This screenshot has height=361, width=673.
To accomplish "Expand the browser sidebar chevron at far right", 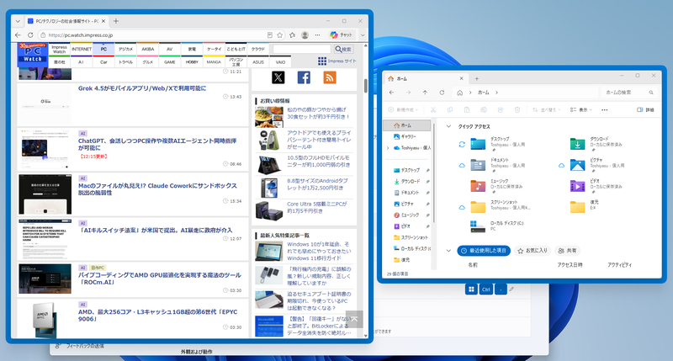I will [x=363, y=35].
